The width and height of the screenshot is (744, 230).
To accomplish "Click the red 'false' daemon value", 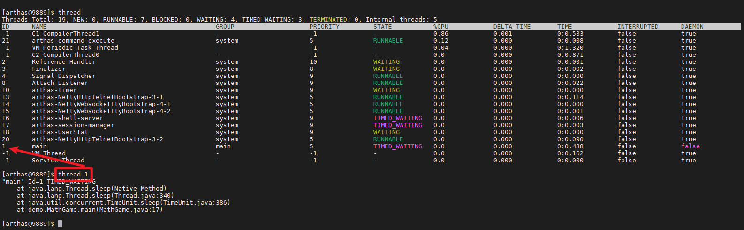I will tap(691, 146).
